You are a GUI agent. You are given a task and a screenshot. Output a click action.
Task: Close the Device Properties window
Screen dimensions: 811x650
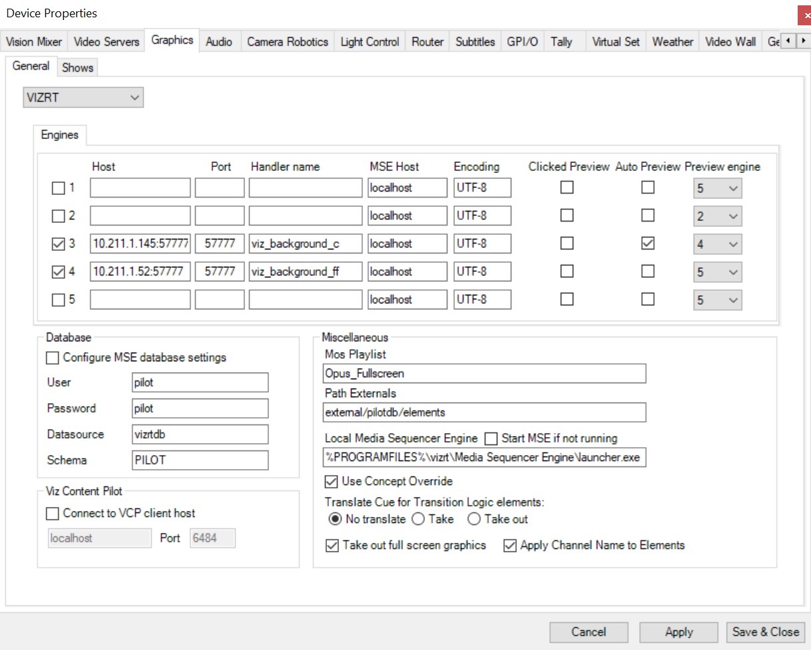[804, 15]
